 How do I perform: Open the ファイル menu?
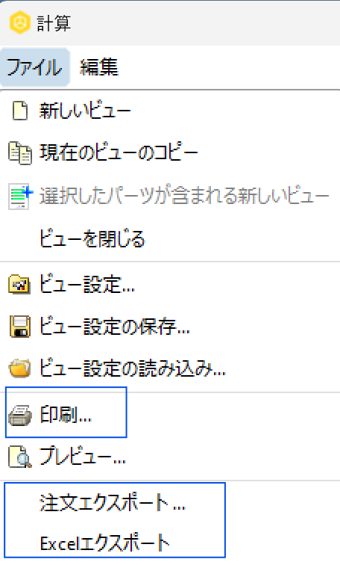34,67
